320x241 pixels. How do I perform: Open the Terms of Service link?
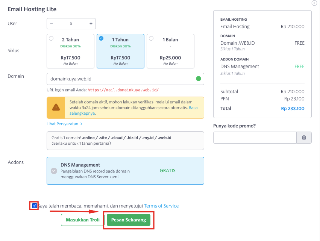point(161,206)
